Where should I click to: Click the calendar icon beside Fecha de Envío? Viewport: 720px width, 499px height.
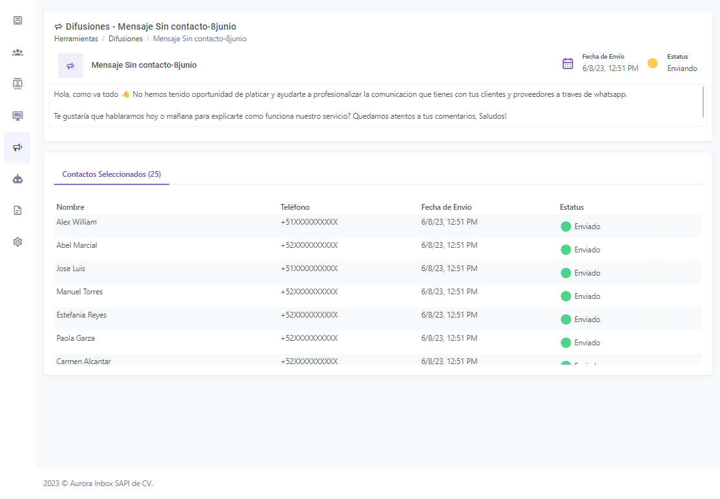tap(568, 63)
